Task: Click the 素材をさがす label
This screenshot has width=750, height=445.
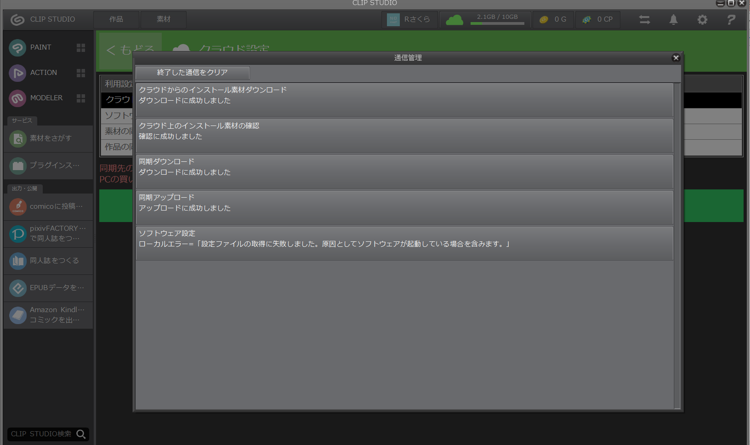Action: 51,138
